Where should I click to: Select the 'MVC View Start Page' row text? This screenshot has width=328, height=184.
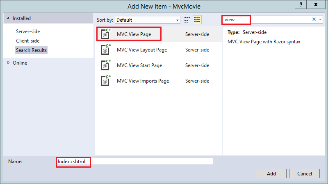click(x=139, y=65)
